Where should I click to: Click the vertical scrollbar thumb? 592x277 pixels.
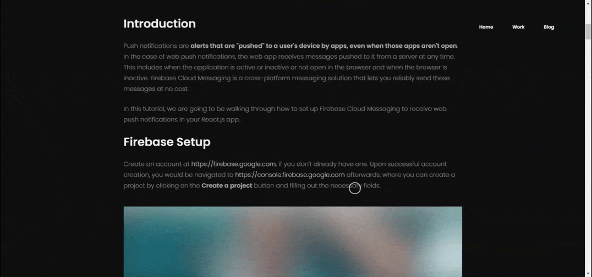coord(588,31)
